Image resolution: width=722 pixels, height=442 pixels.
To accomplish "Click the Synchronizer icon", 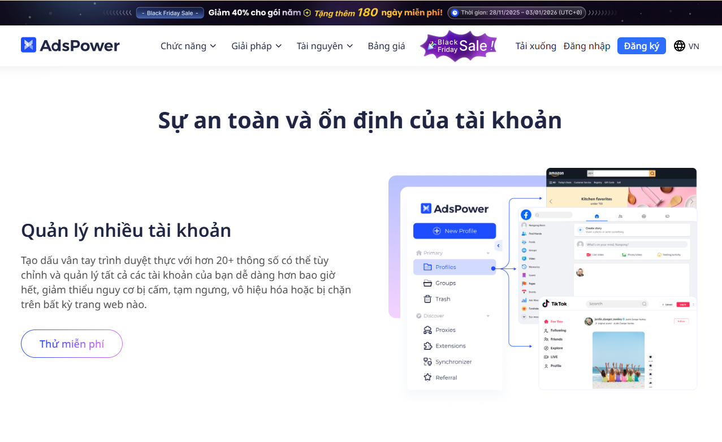I will tap(427, 361).
